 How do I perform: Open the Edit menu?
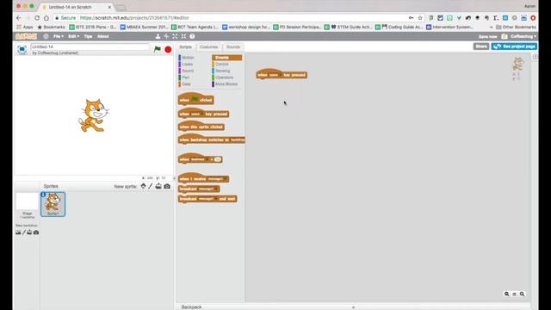[73, 36]
